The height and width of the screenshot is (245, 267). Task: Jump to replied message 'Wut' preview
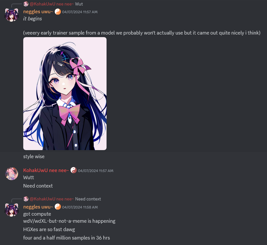point(79,4)
